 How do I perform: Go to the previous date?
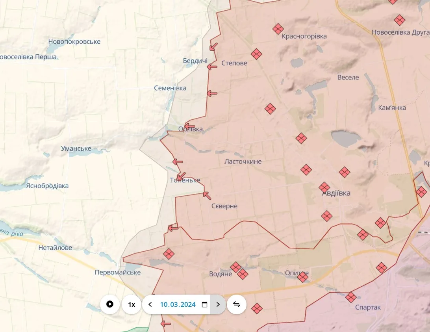150,304
